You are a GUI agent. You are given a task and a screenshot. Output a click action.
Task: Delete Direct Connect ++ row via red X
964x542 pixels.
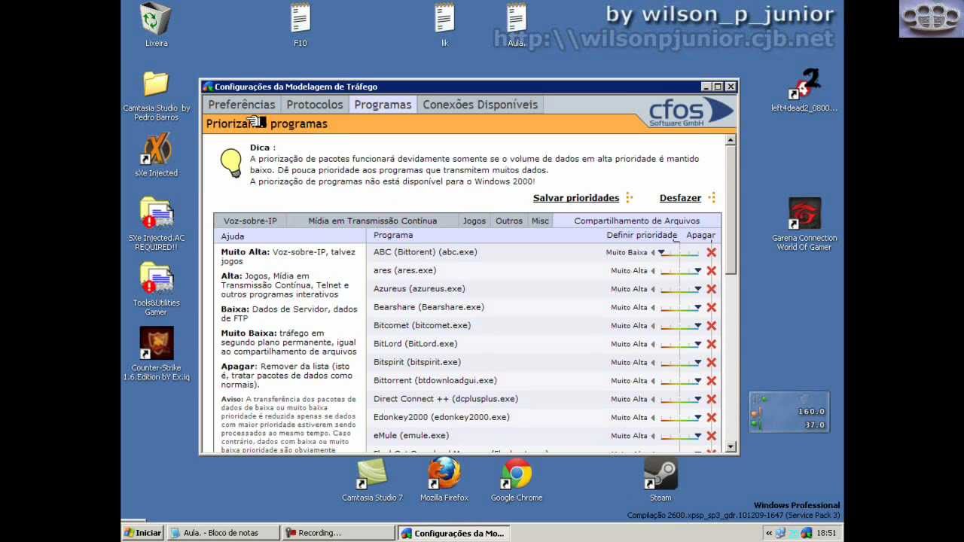pyautogui.click(x=711, y=399)
